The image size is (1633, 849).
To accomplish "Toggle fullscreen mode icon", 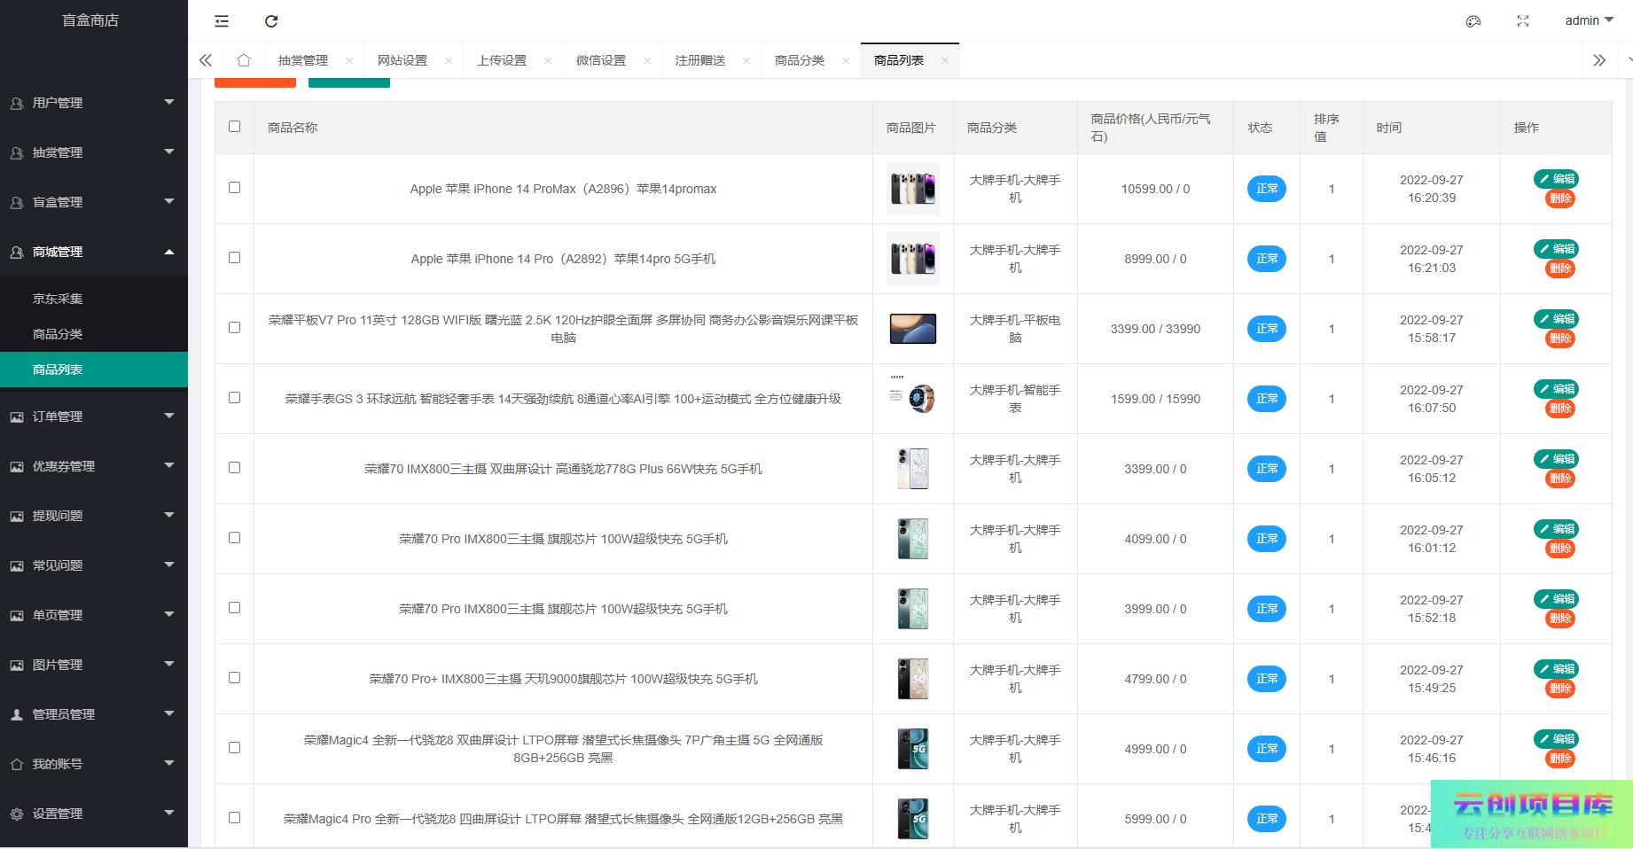I will click(1523, 21).
